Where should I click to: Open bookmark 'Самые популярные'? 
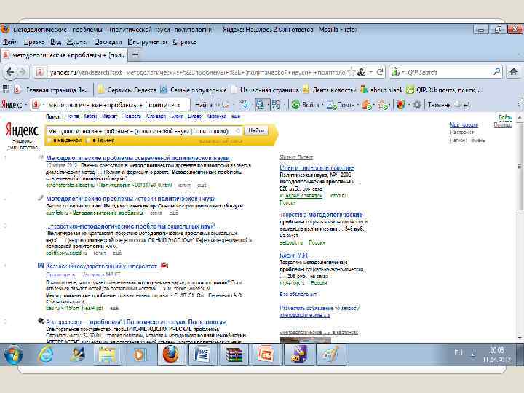pyautogui.click(x=194, y=90)
